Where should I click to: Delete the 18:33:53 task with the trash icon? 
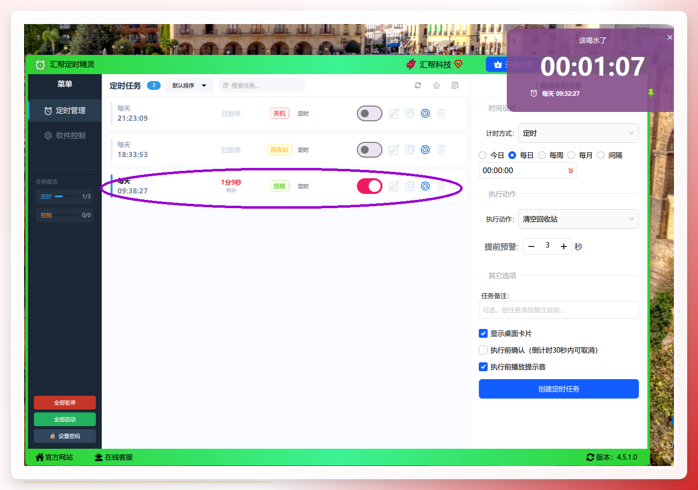pyautogui.click(x=441, y=150)
